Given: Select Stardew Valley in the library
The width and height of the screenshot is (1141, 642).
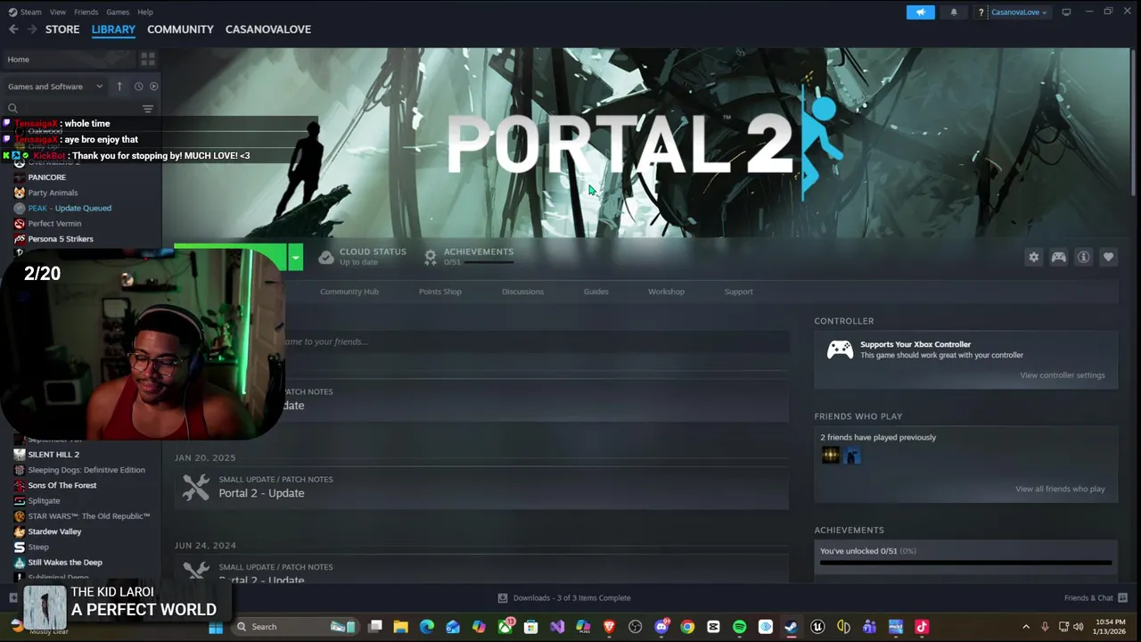Looking at the screenshot, I should (x=54, y=531).
